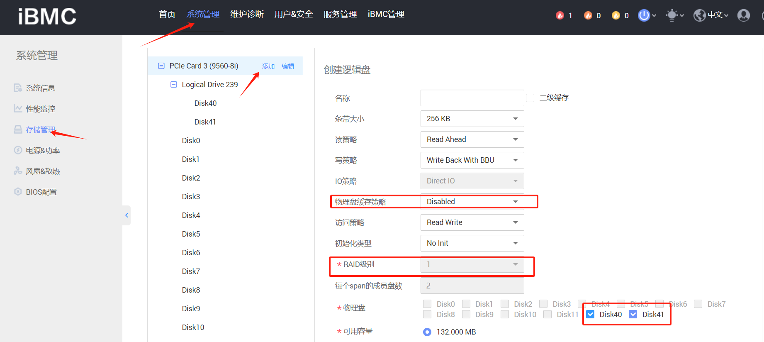
Task: Enable the 二级缓存 checkbox
Action: click(530, 98)
